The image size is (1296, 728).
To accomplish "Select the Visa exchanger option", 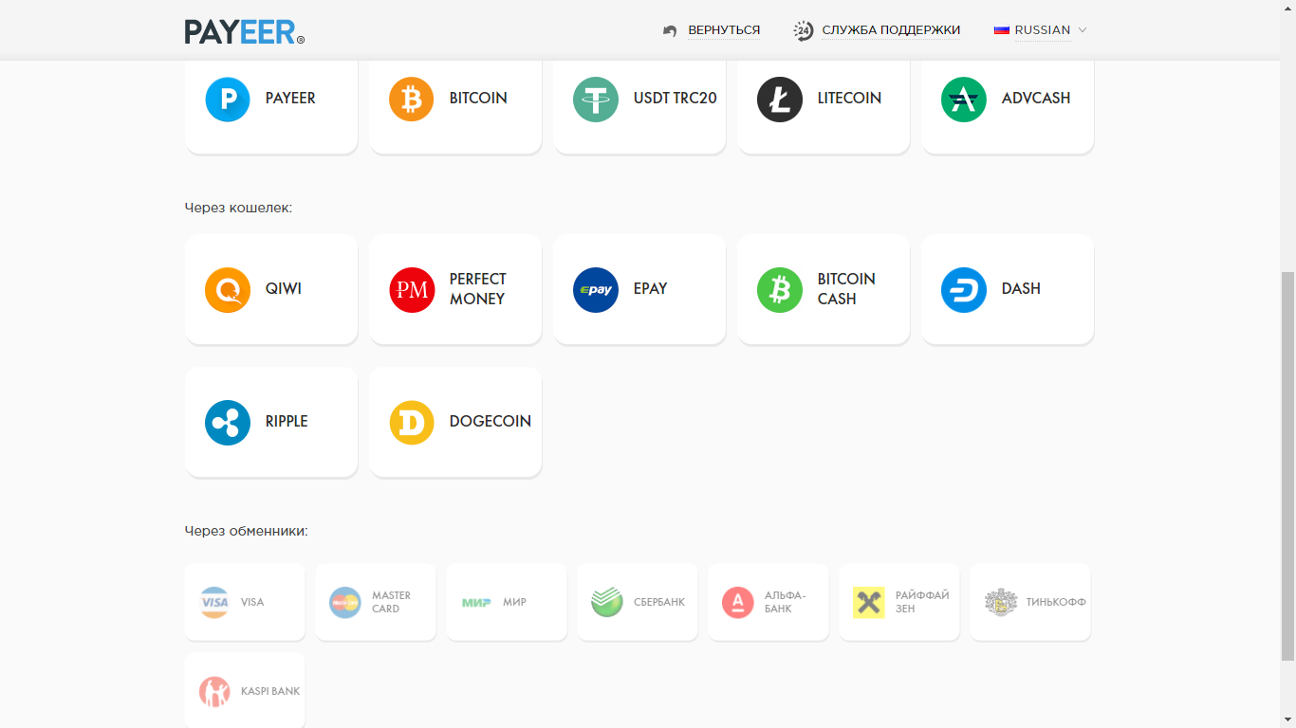I will click(245, 602).
